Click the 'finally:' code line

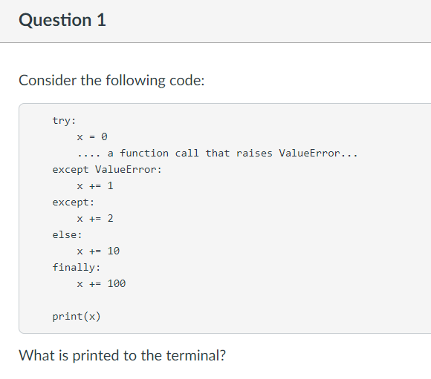[77, 267]
